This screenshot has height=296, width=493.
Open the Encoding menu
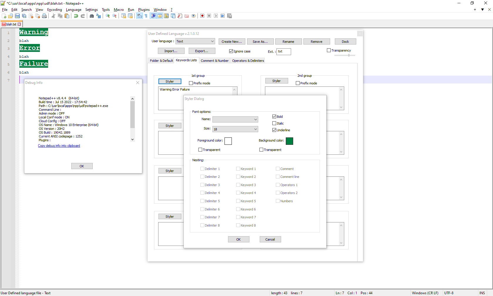pyautogui.click(x=55, y=10)
